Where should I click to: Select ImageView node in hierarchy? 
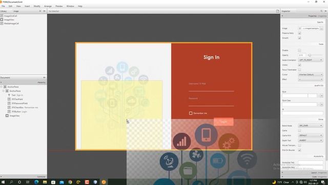click(x=14, y=116)
